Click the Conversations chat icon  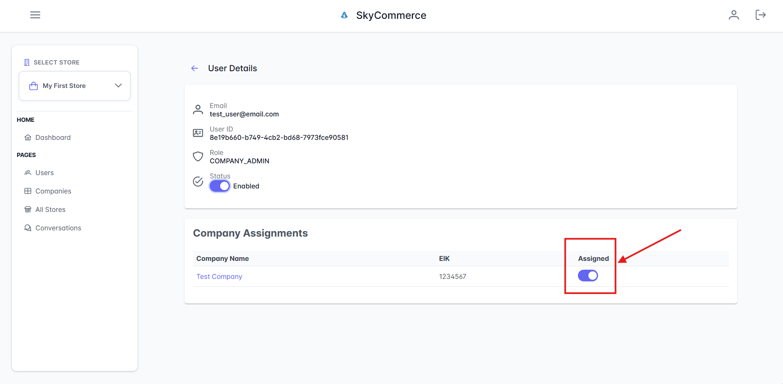pos(28,228)
